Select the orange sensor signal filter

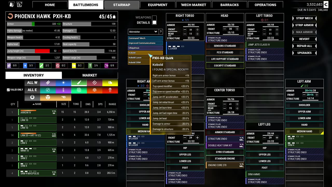point(94,90)
